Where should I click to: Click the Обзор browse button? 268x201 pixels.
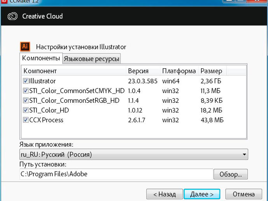coord(231,174)
